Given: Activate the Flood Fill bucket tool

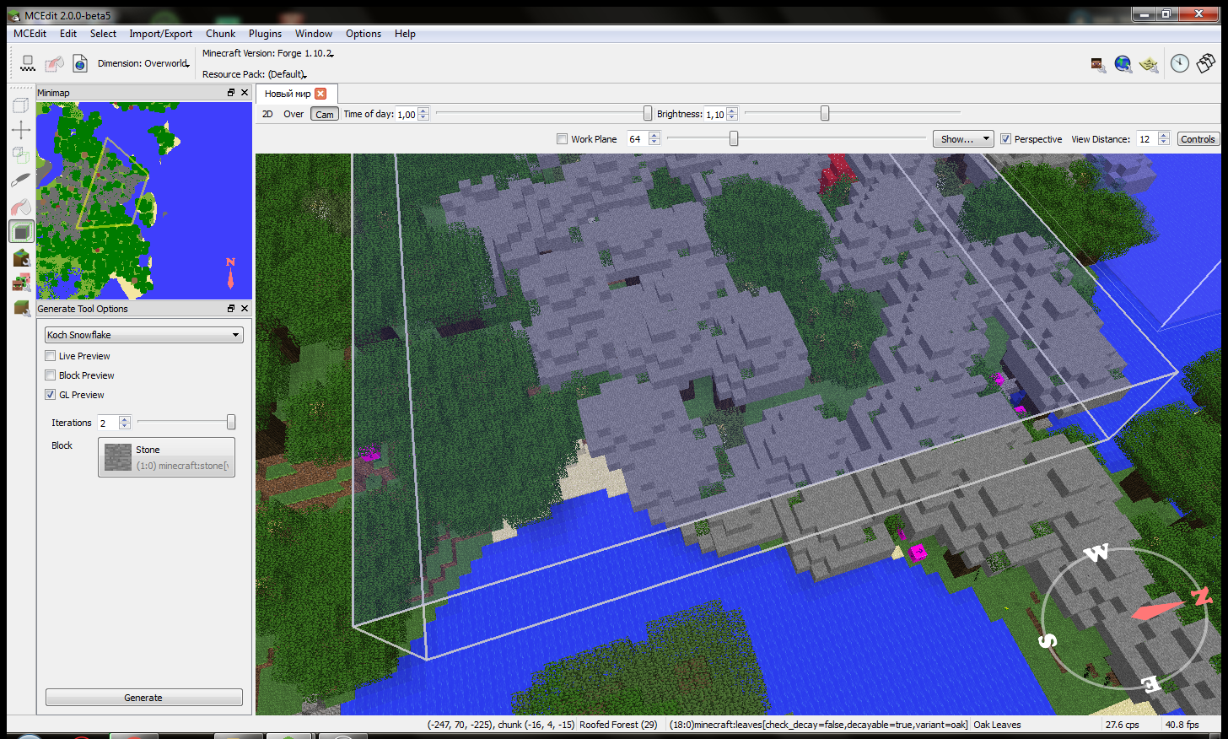Looking at the screenshot, I should [x=21, y=206].
